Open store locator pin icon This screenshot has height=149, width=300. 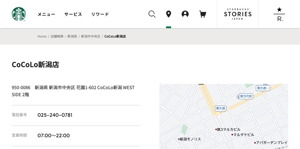(x=168, y=14)
